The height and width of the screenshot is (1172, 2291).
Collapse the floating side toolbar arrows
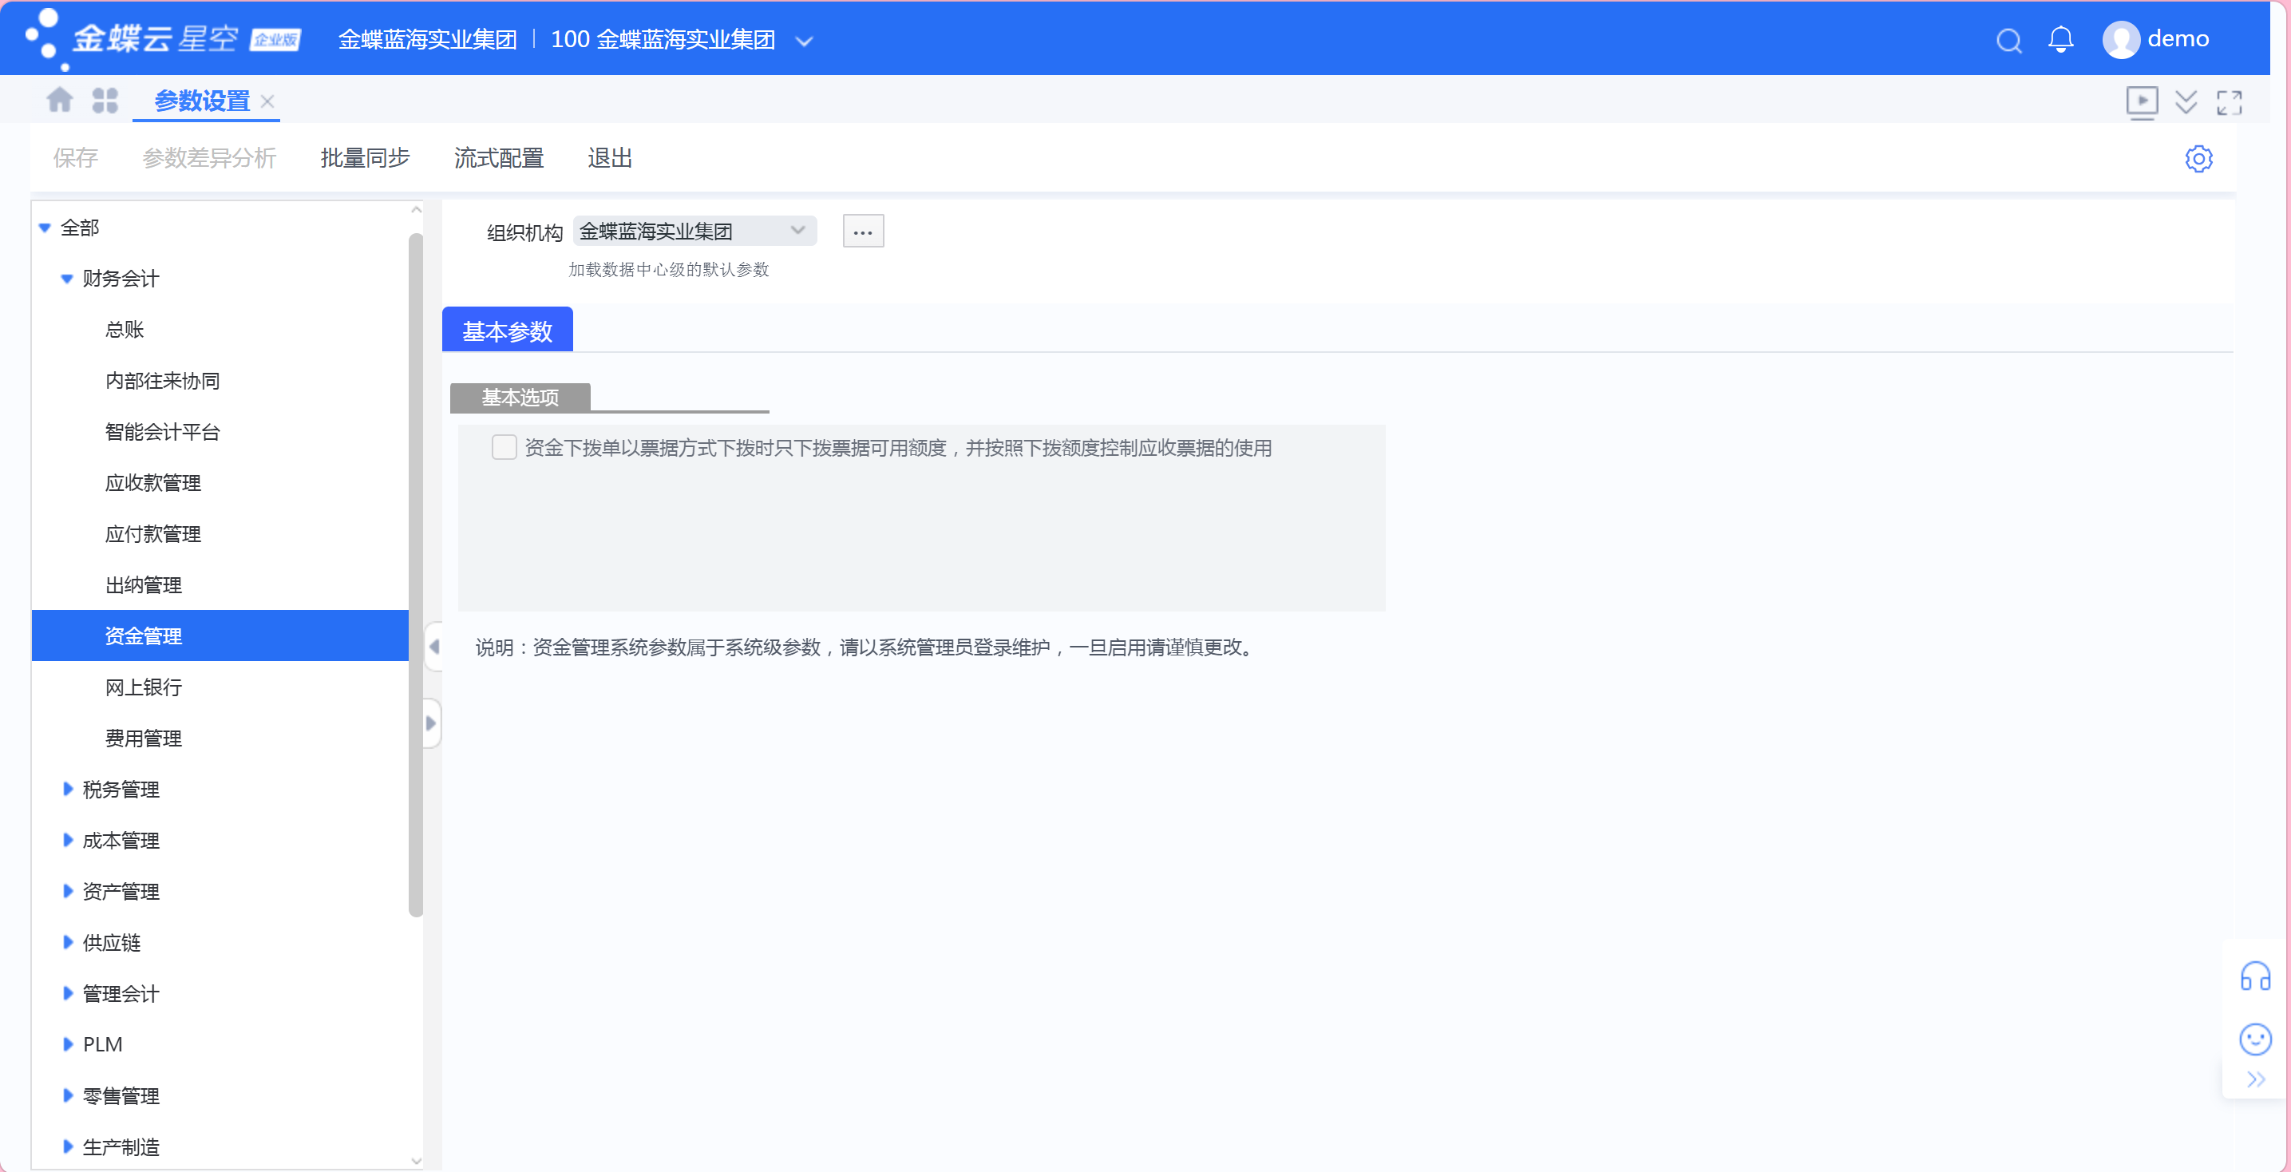click(2255, 1079)
